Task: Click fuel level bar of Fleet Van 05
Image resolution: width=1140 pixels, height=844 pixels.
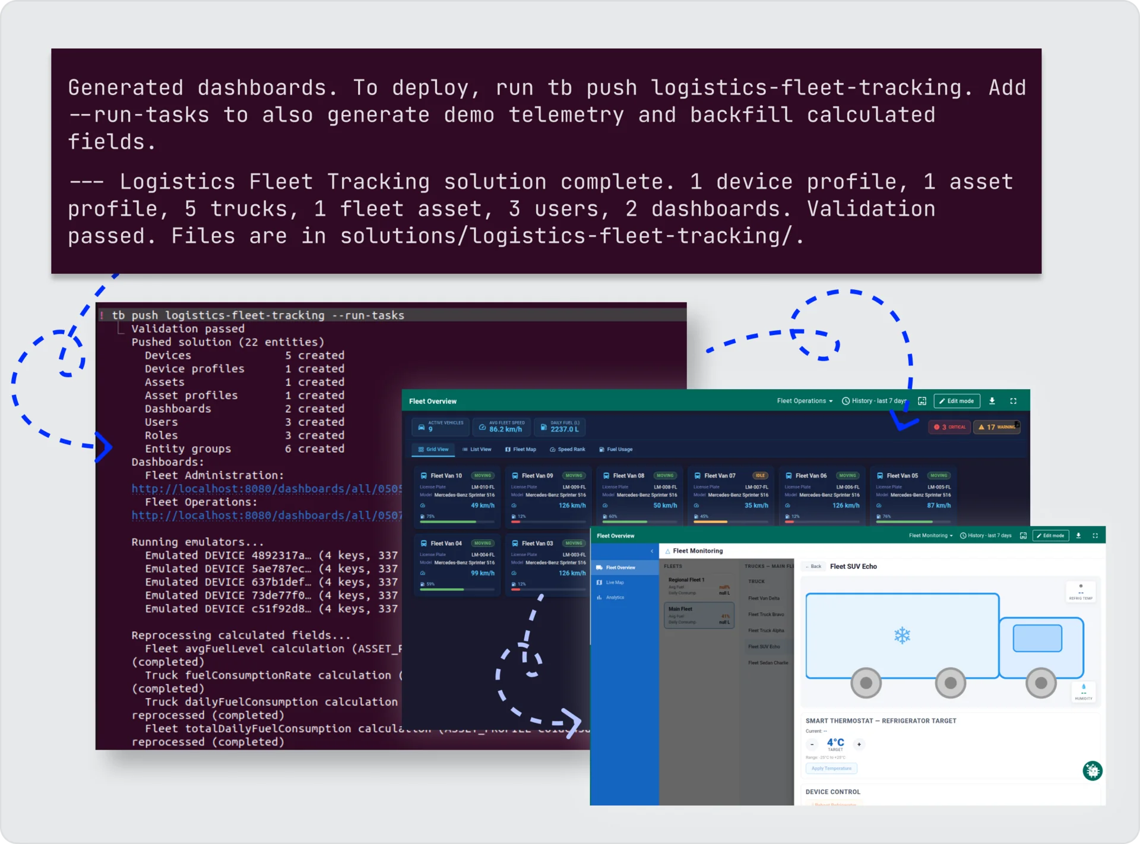Action: 913,522
